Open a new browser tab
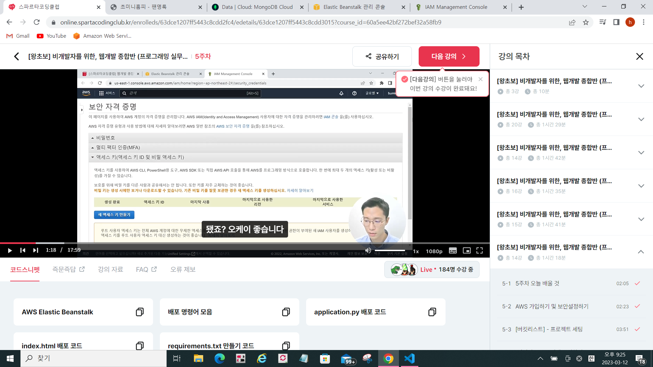This screenshot has width=653, height=367. [x=521, y=7]
